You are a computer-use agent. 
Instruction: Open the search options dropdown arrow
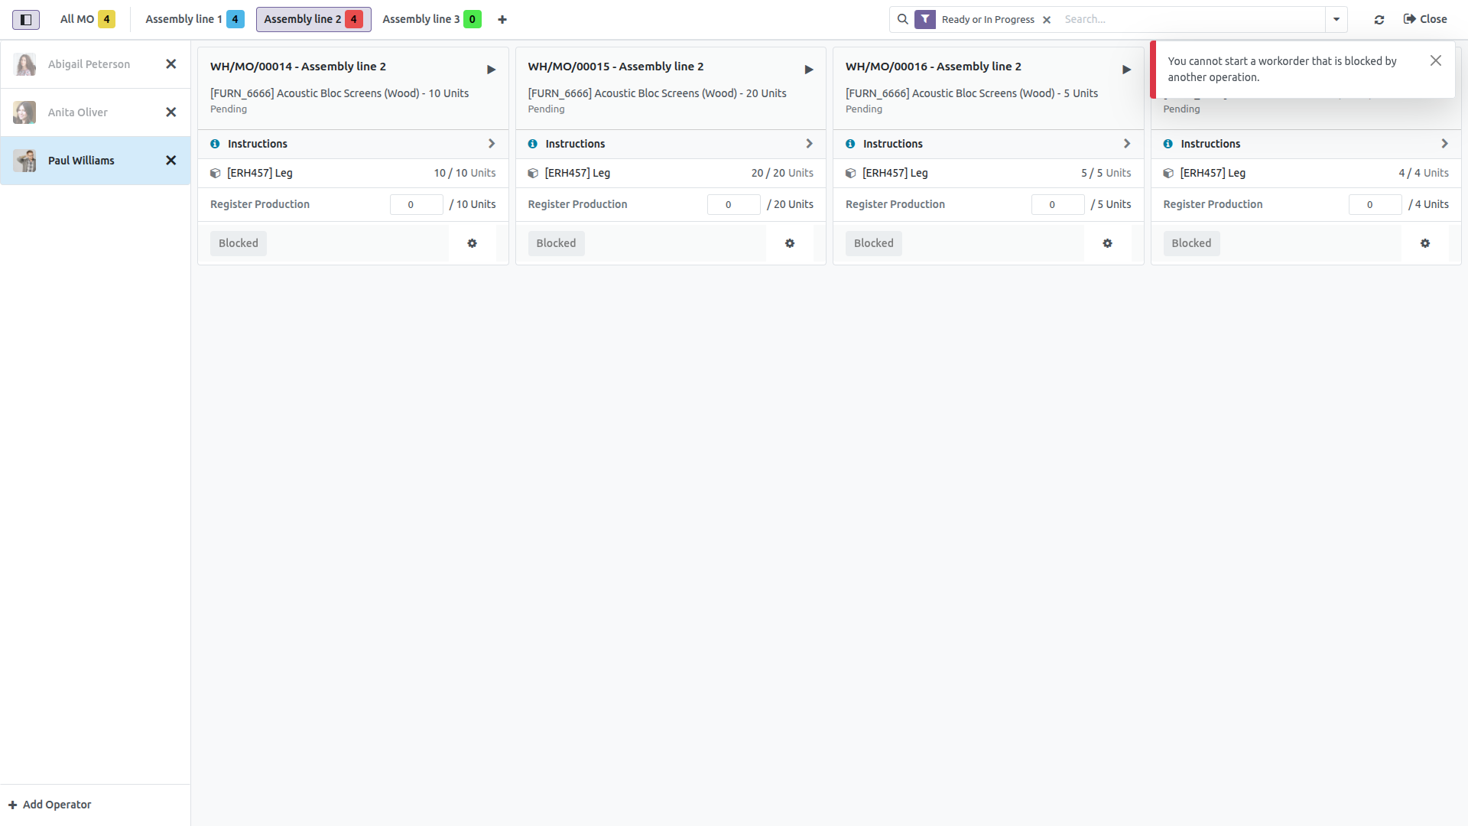pos(1336,19)
